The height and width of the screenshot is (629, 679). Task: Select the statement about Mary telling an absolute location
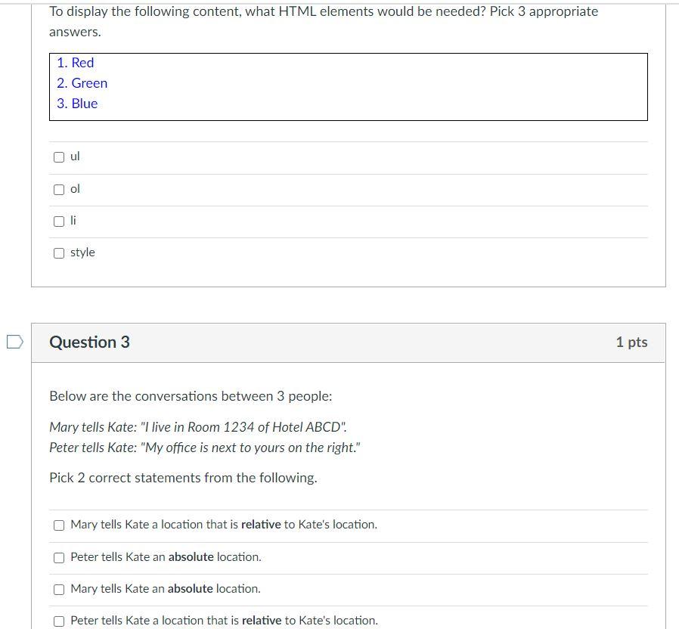(x=59, y=589)
